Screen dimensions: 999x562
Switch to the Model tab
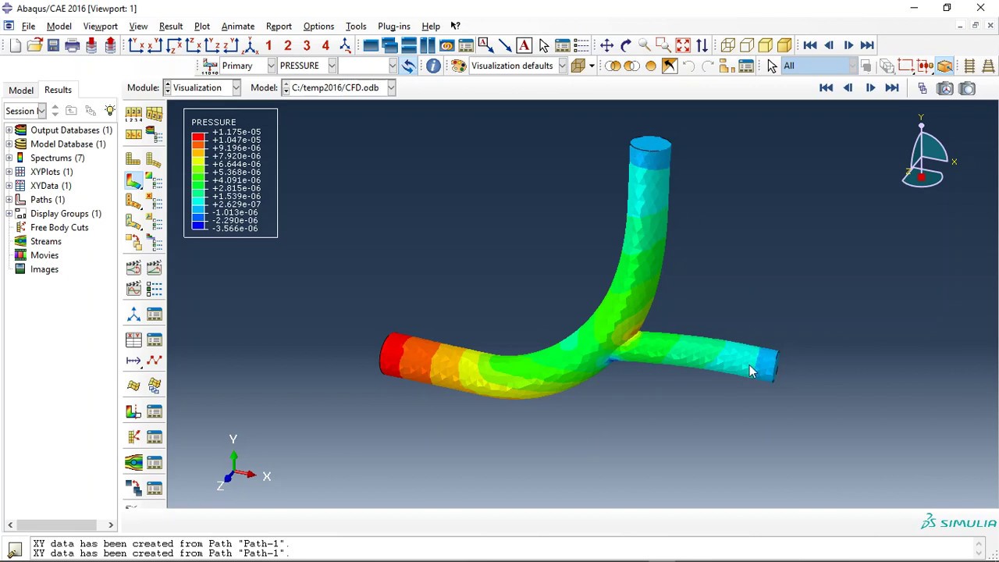coord(21,90)
